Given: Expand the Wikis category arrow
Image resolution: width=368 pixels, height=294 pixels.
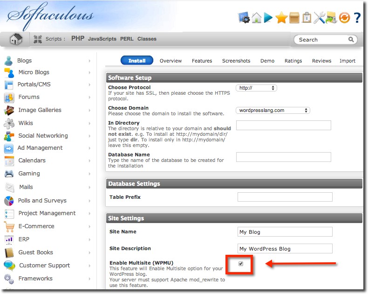Looking at the screenshot, I should [89, 123].
